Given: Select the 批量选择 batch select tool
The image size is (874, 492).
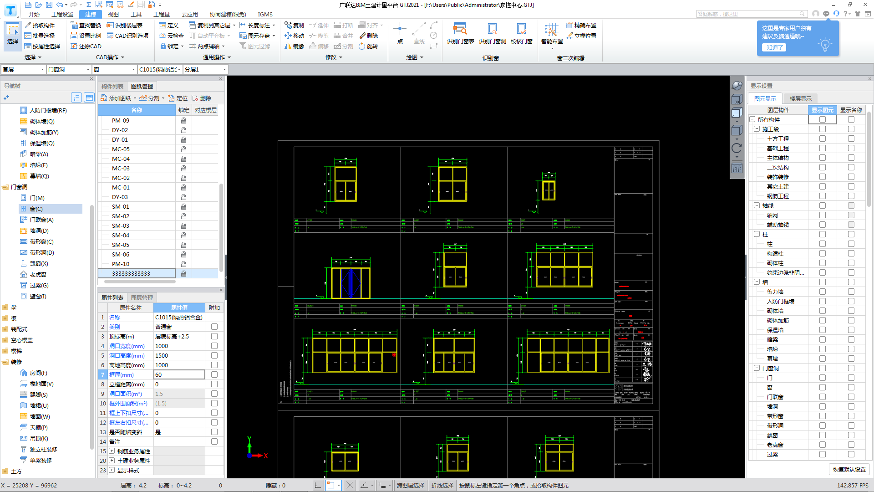Looking at the screenshot, I should point(40,36).
